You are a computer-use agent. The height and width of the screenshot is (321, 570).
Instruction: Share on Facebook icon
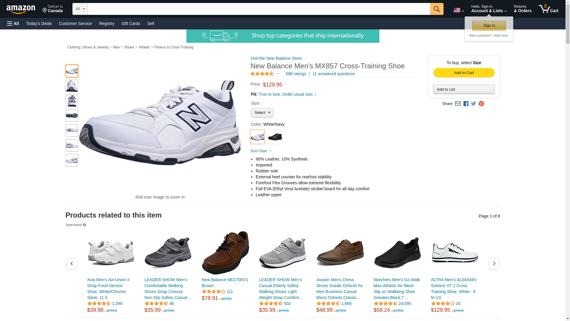[466, 104]
